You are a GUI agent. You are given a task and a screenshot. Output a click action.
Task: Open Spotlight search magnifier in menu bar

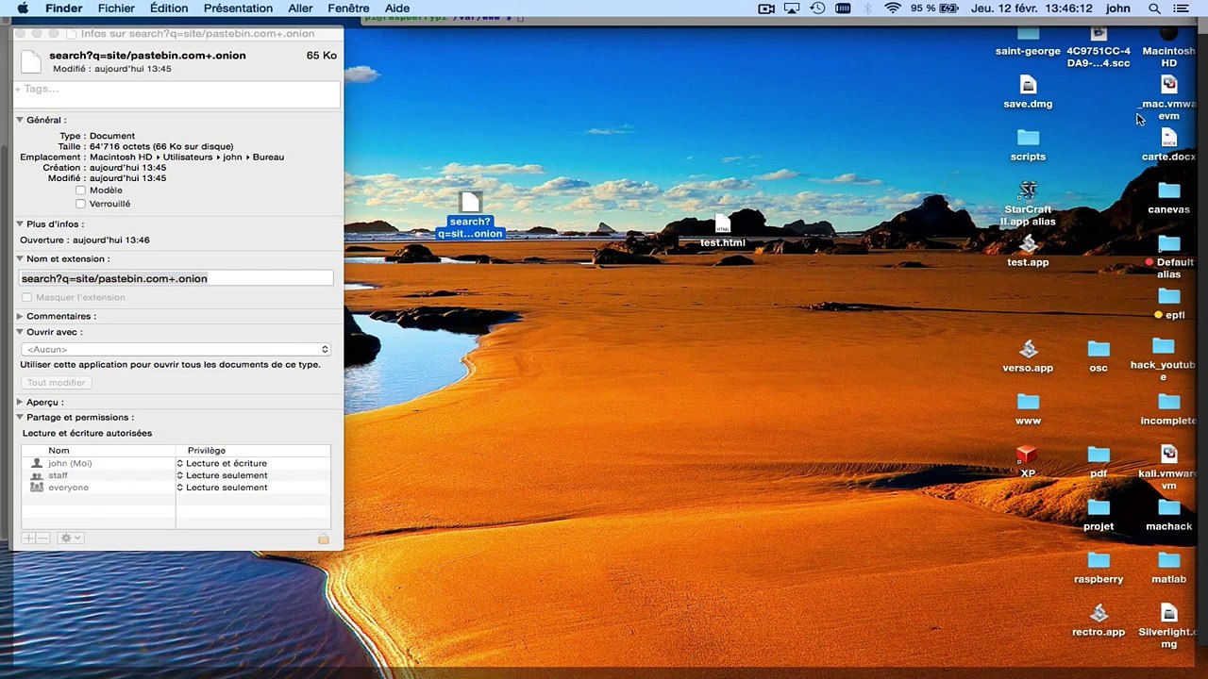pos(1154,8)
